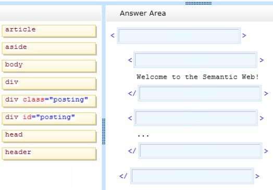Screen dimensions: 273x190
Task: Click the last closing tag answer box
Action: pos(192,176)
